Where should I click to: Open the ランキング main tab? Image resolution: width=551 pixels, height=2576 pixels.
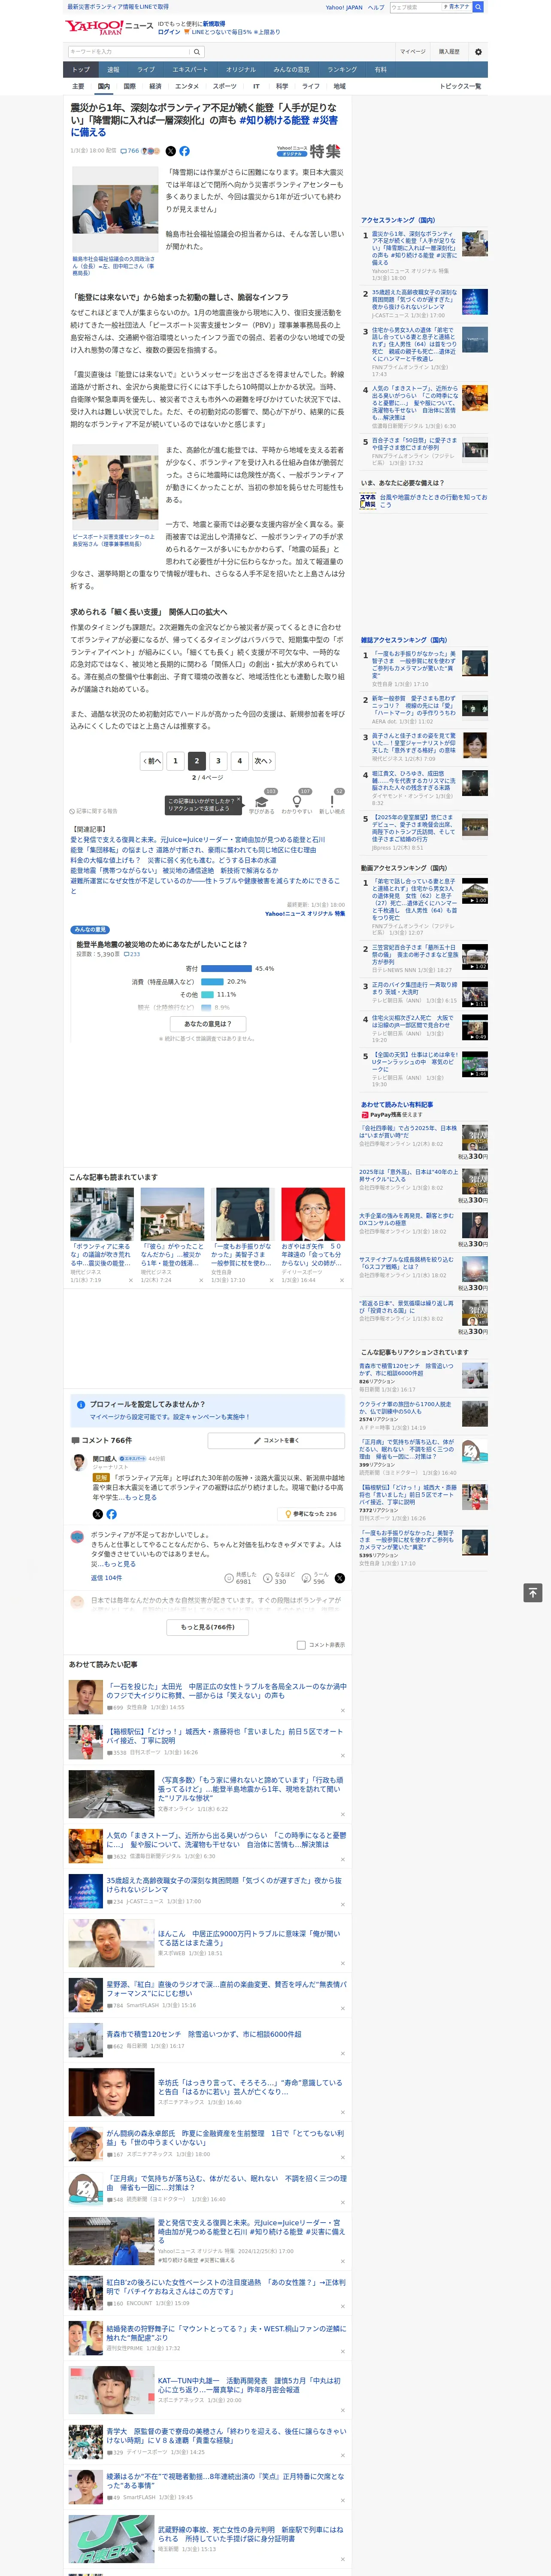pyautogui.click(x=342, y=70)
